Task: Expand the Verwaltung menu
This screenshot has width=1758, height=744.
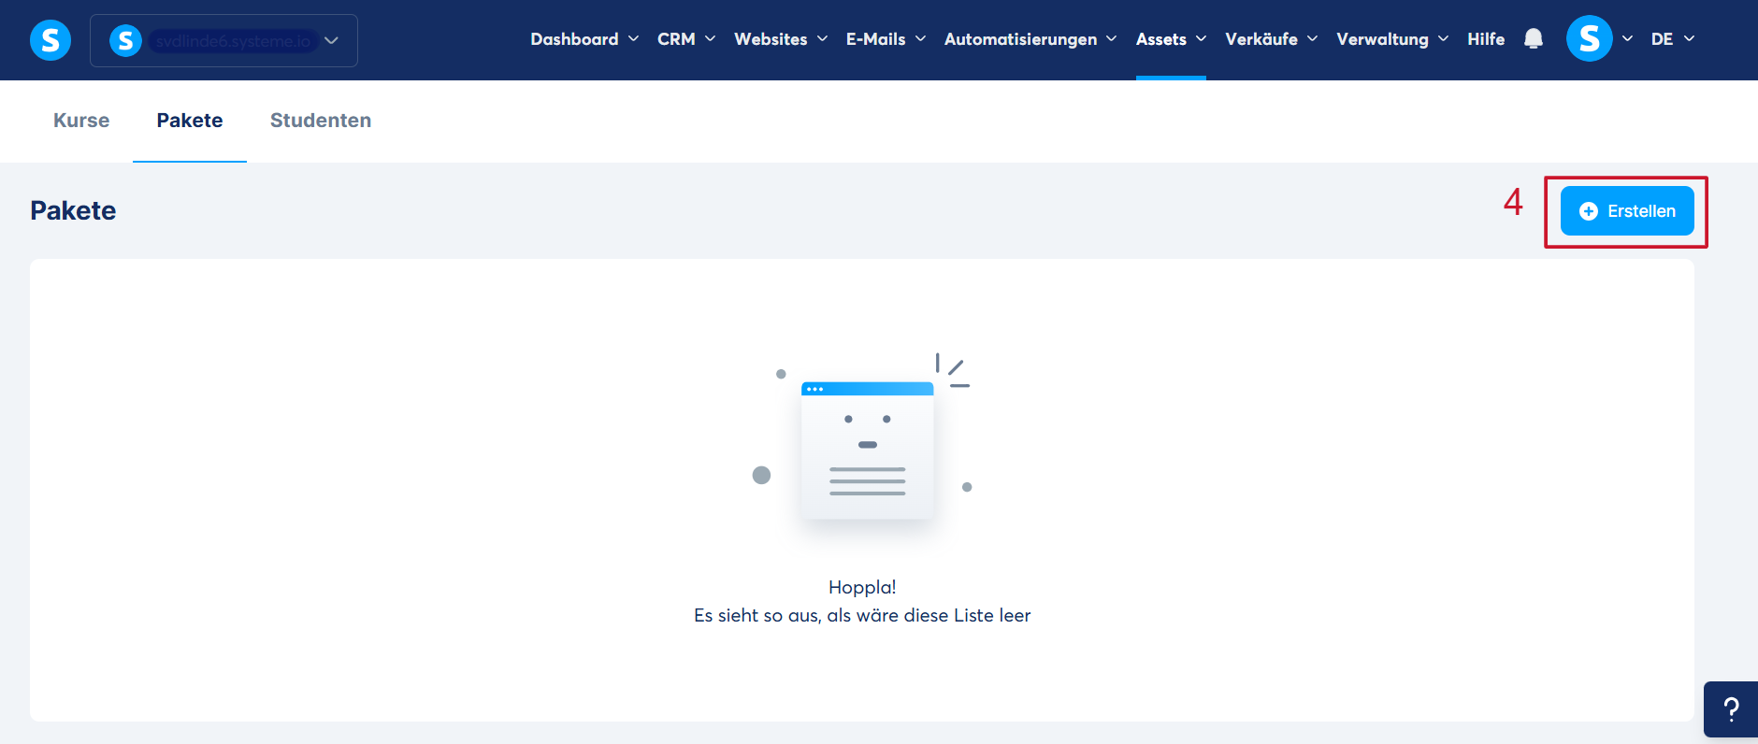Action: (x=1392, y=39)
